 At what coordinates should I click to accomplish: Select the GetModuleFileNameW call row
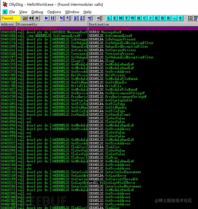[99, 90]
